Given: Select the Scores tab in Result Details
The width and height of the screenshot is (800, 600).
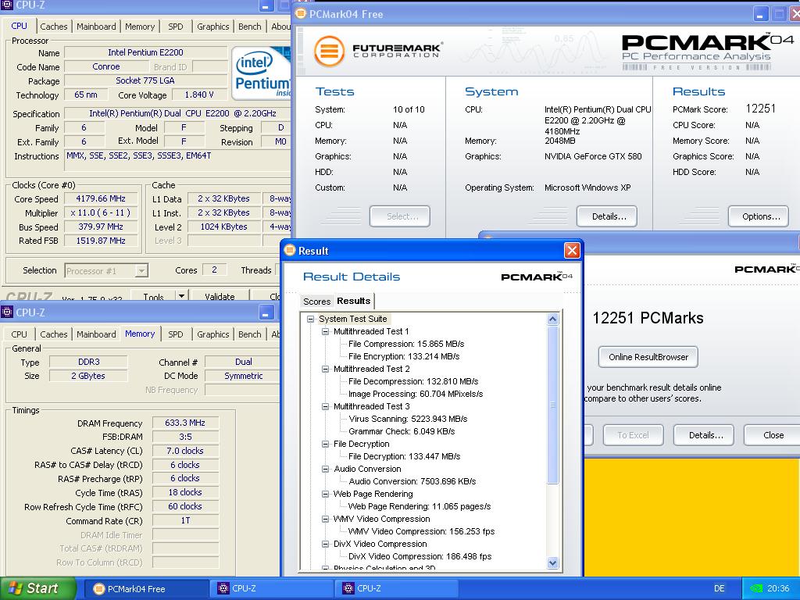Looking at the screenshot, I should [x=317, y=302].
